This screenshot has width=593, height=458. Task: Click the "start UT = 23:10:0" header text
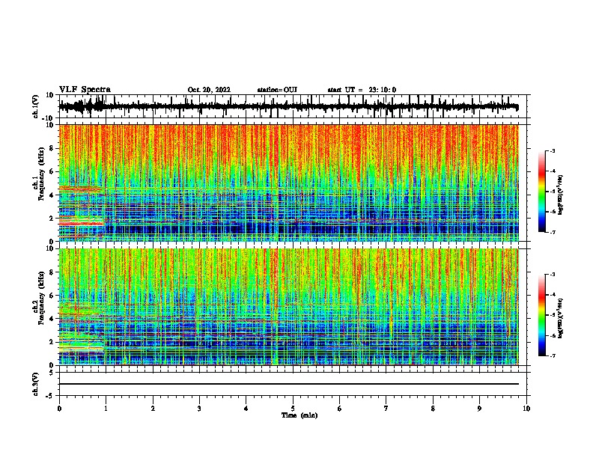coord(362,90)
